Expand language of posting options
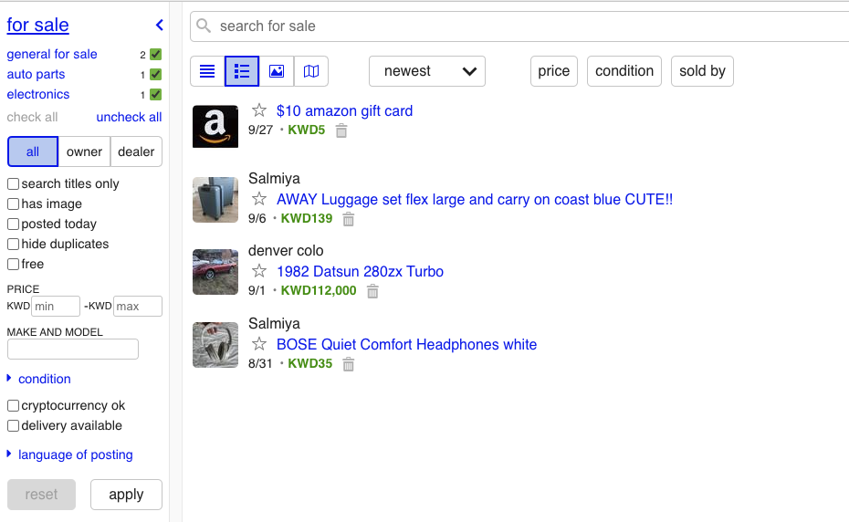 [75, 454]
